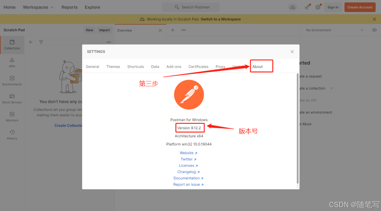Open the settings gear icon in header
The image size is (381, 211).
point(318,7)
